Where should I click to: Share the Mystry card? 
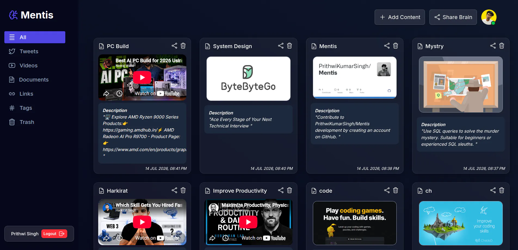493,46
